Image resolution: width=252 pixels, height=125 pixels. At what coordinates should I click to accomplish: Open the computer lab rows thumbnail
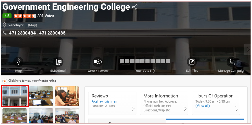41,96
